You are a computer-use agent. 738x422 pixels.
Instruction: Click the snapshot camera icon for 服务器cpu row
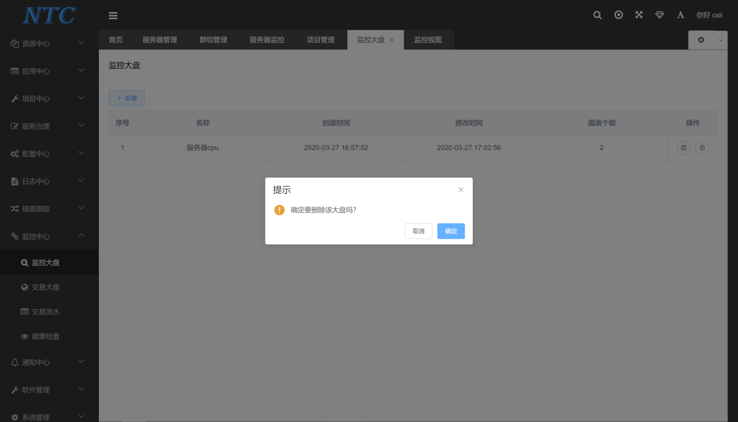point(684,148)
